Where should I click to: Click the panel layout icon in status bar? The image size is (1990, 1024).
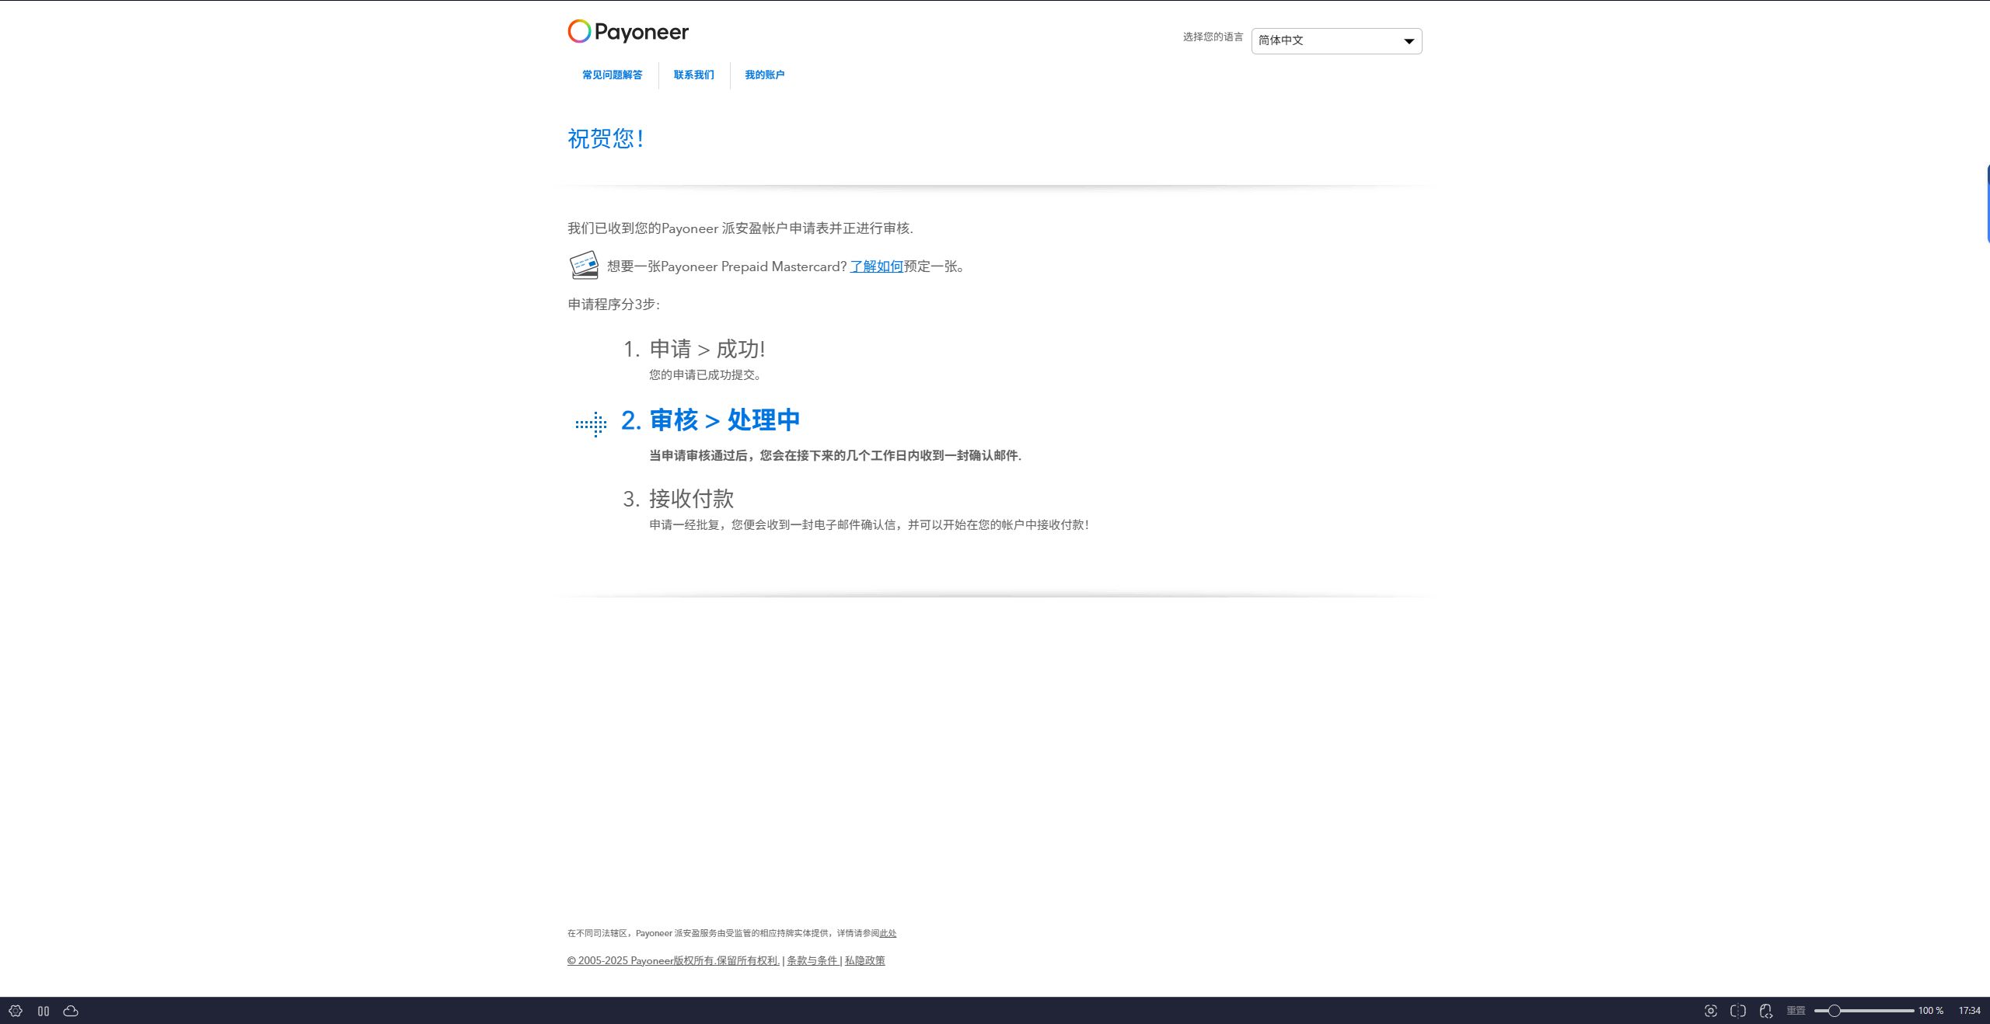tap(44, 1011)
